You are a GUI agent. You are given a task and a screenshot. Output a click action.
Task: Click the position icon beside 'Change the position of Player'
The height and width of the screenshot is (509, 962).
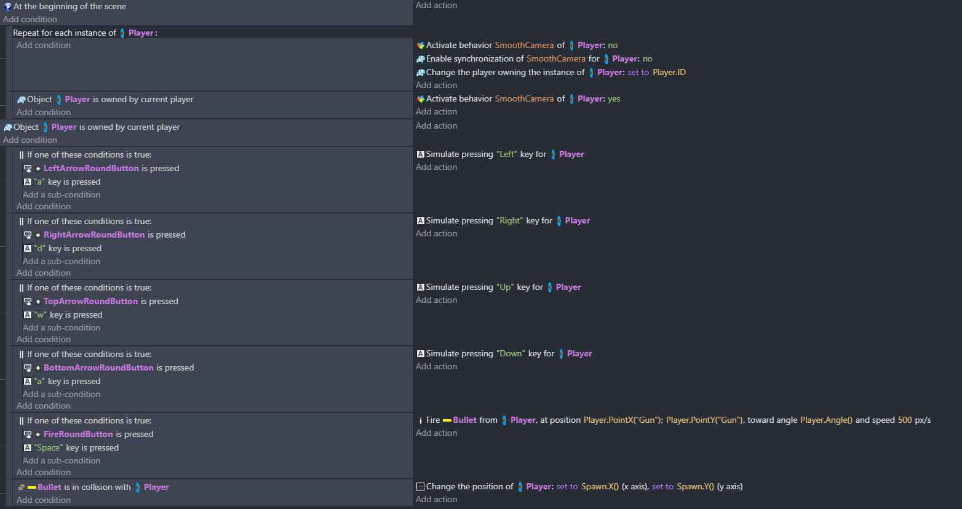[421, 487]
